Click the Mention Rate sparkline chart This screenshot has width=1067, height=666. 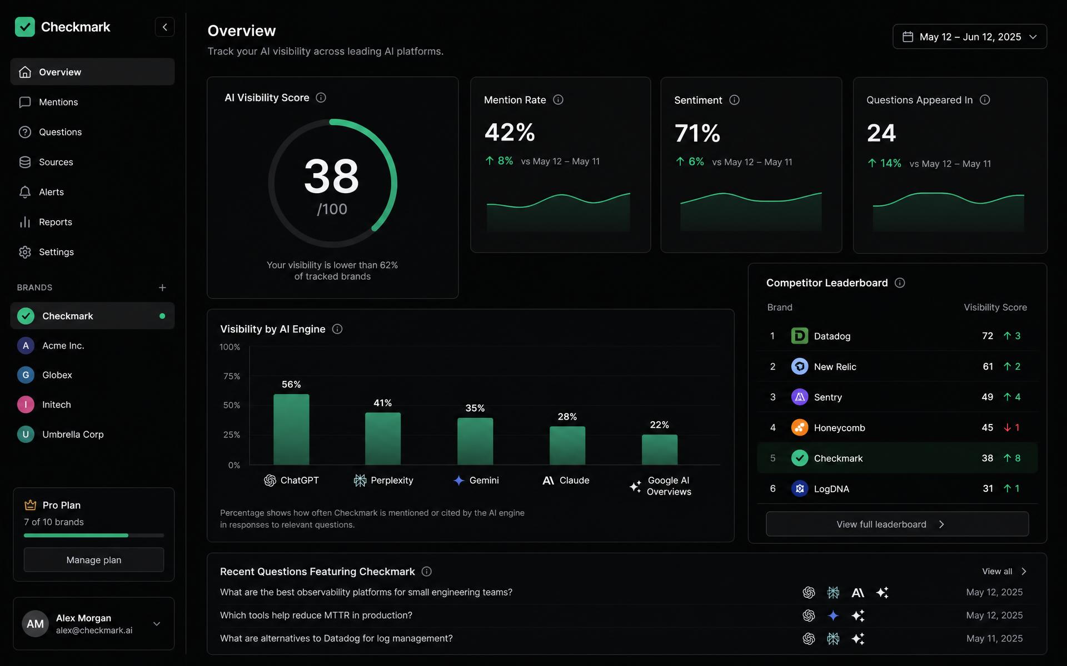(x=559, y=212)
